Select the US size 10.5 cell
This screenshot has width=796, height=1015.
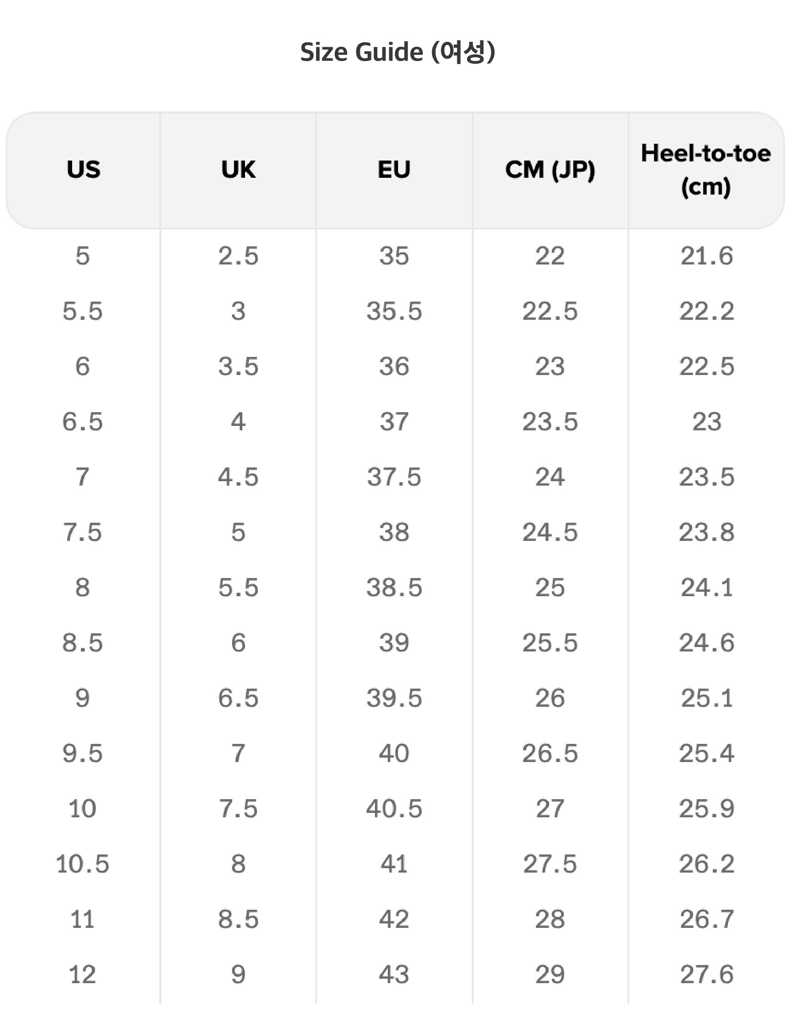tap(83, 864)
